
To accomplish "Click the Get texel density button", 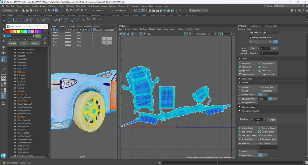I will click(x=253, y=48).
